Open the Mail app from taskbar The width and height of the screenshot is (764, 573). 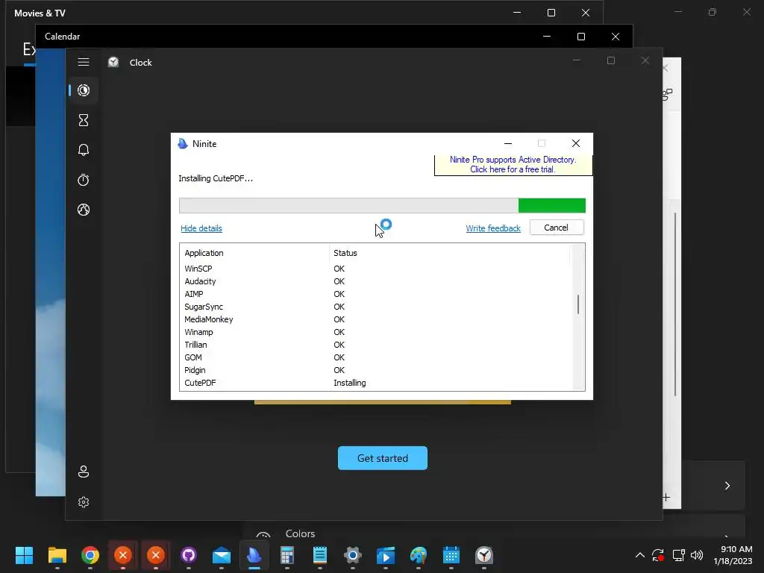221,555
